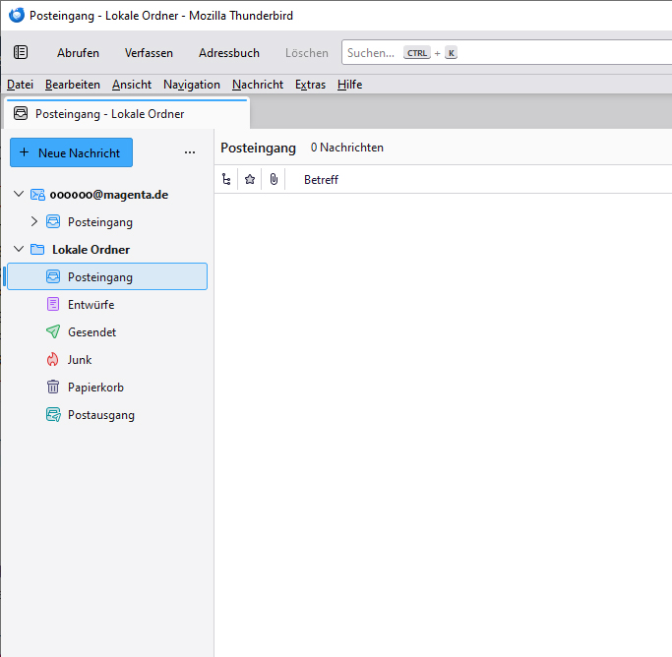The width and height of the screenshot is (672, 657).
Task: Collapse the 000000@magenta.de account tree
Action: (19, 195)
